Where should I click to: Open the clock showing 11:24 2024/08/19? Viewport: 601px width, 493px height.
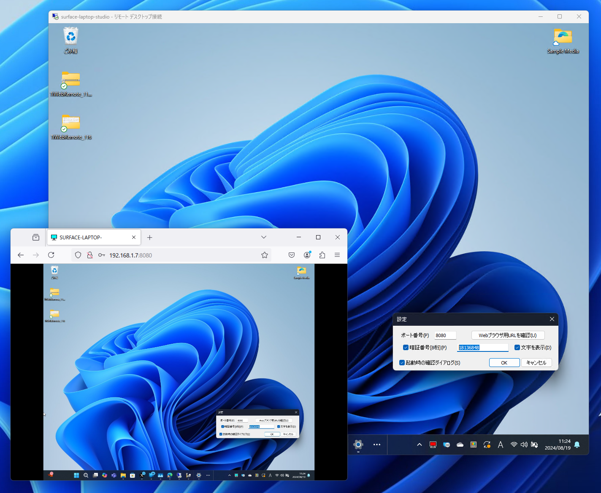[558, 445]
